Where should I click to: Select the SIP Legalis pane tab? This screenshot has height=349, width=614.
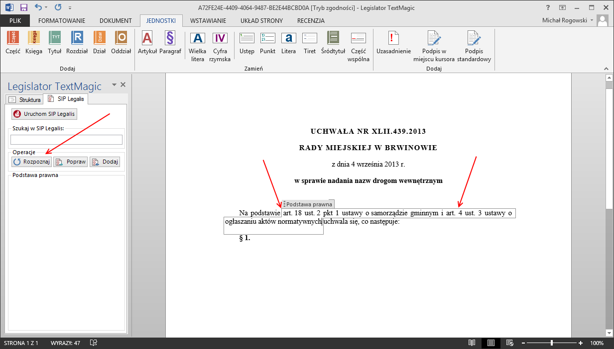pos(66,99)
